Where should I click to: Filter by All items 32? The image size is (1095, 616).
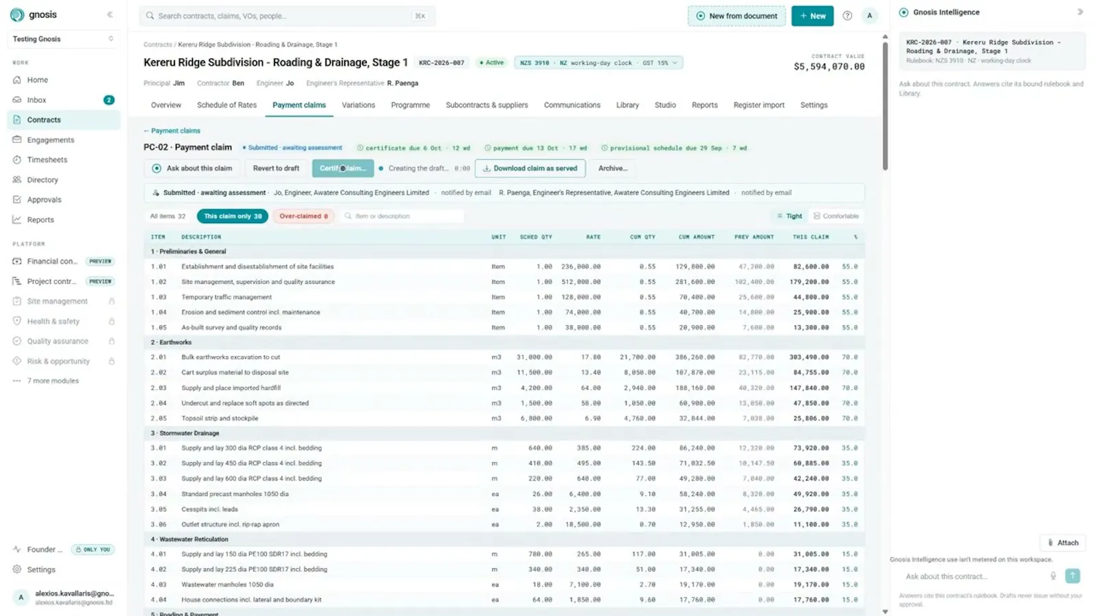(x=168, y=216)
